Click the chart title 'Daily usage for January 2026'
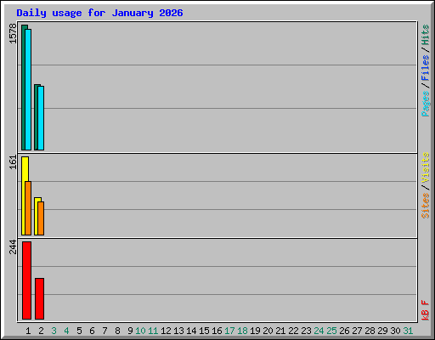The width and height of the screenshot is (435, 340). [x=99, y=13]
